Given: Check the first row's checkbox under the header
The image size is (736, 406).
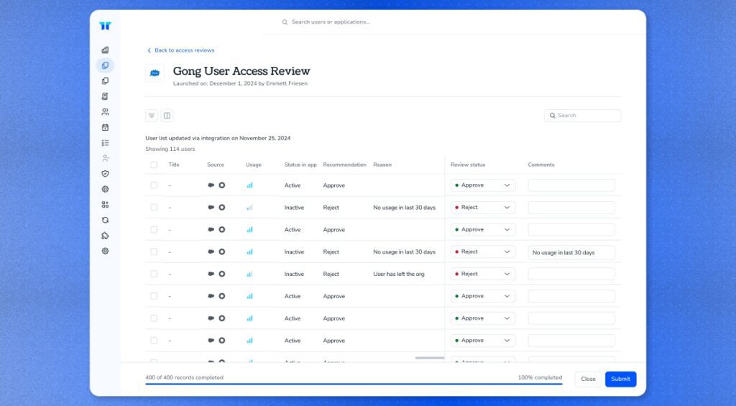Looking at the screenshot, I should [154, 185].
